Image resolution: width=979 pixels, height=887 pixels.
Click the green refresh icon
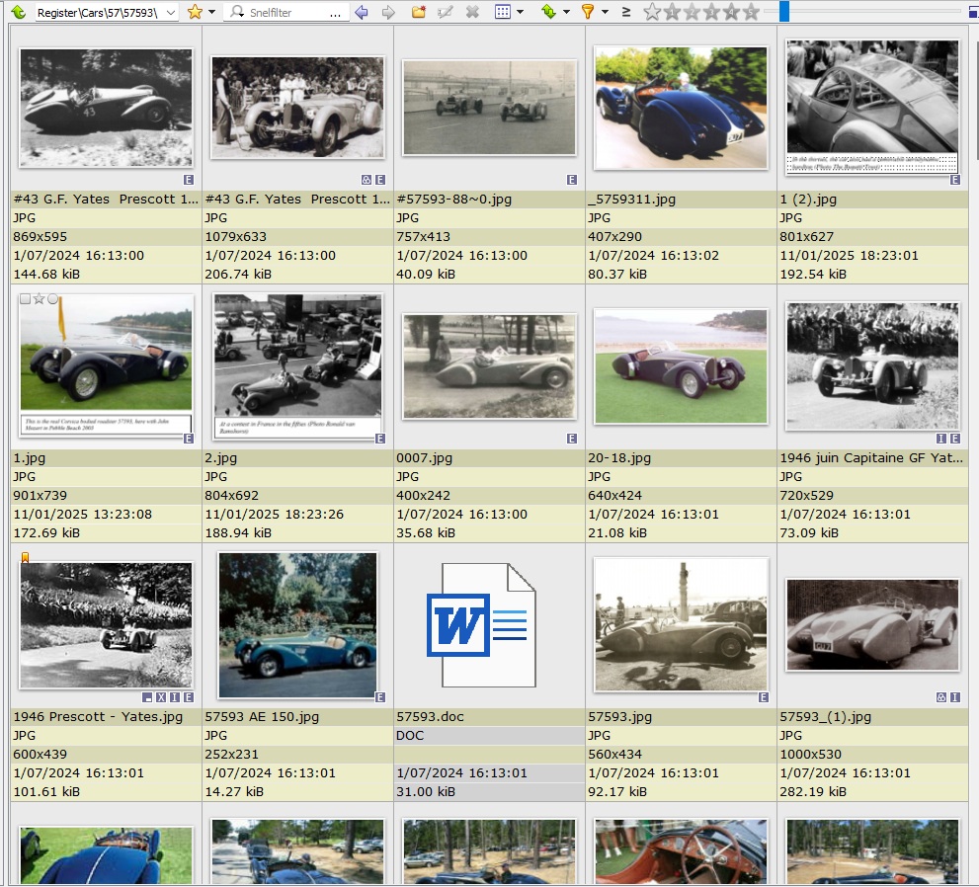548,12
